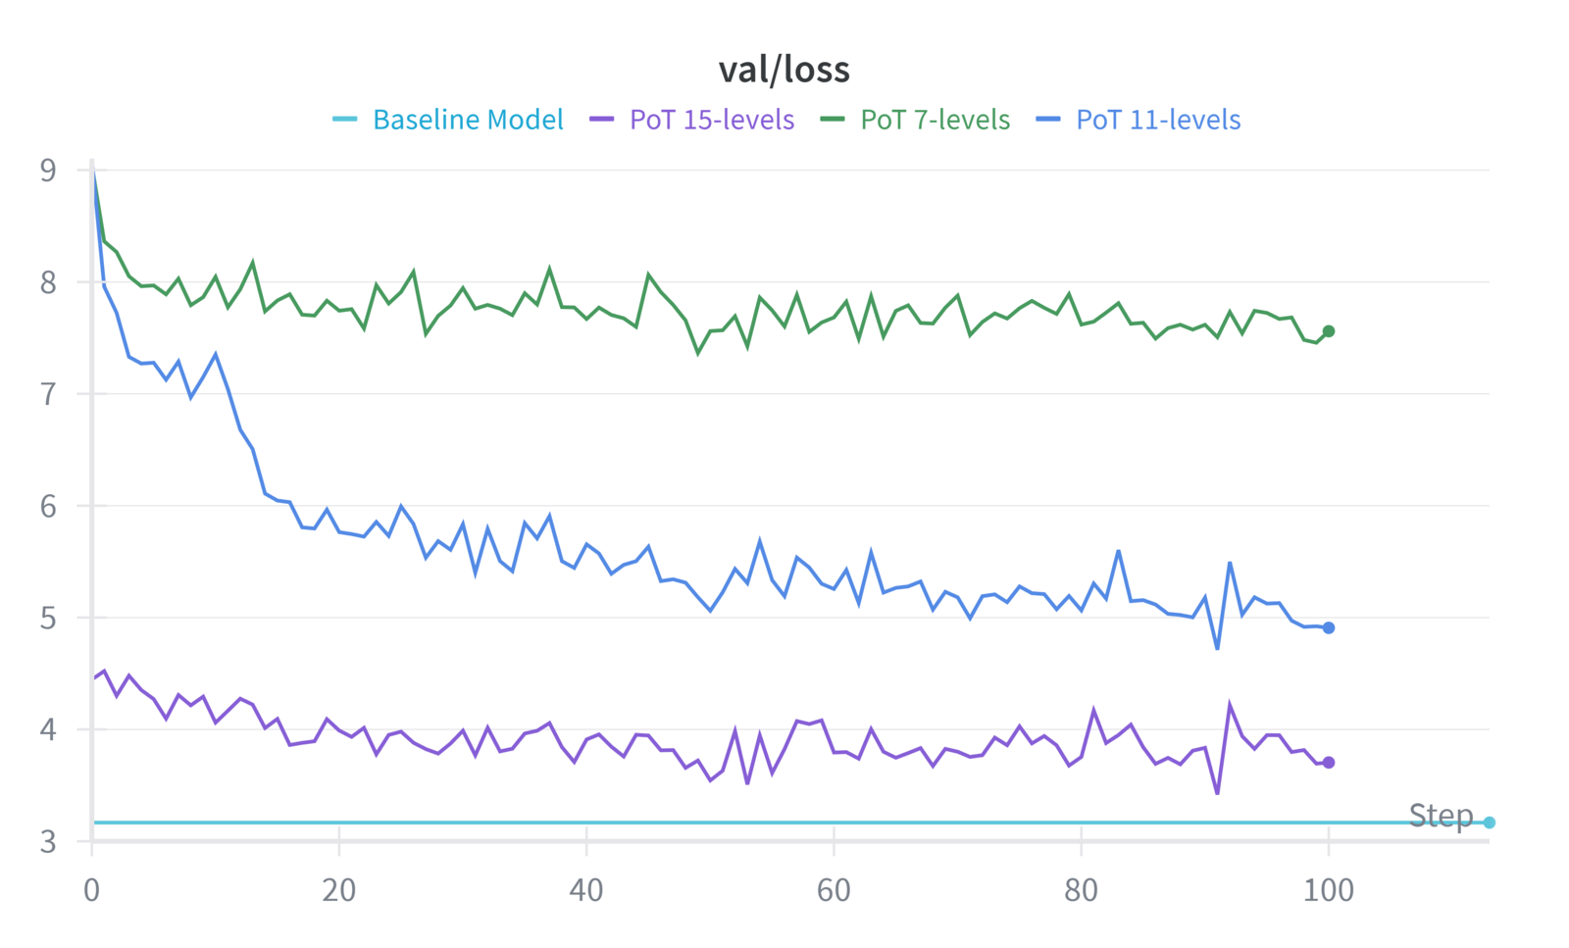Click the Baseline Model legend label
Screen dimensions: 1569x948
coord(468,120)
